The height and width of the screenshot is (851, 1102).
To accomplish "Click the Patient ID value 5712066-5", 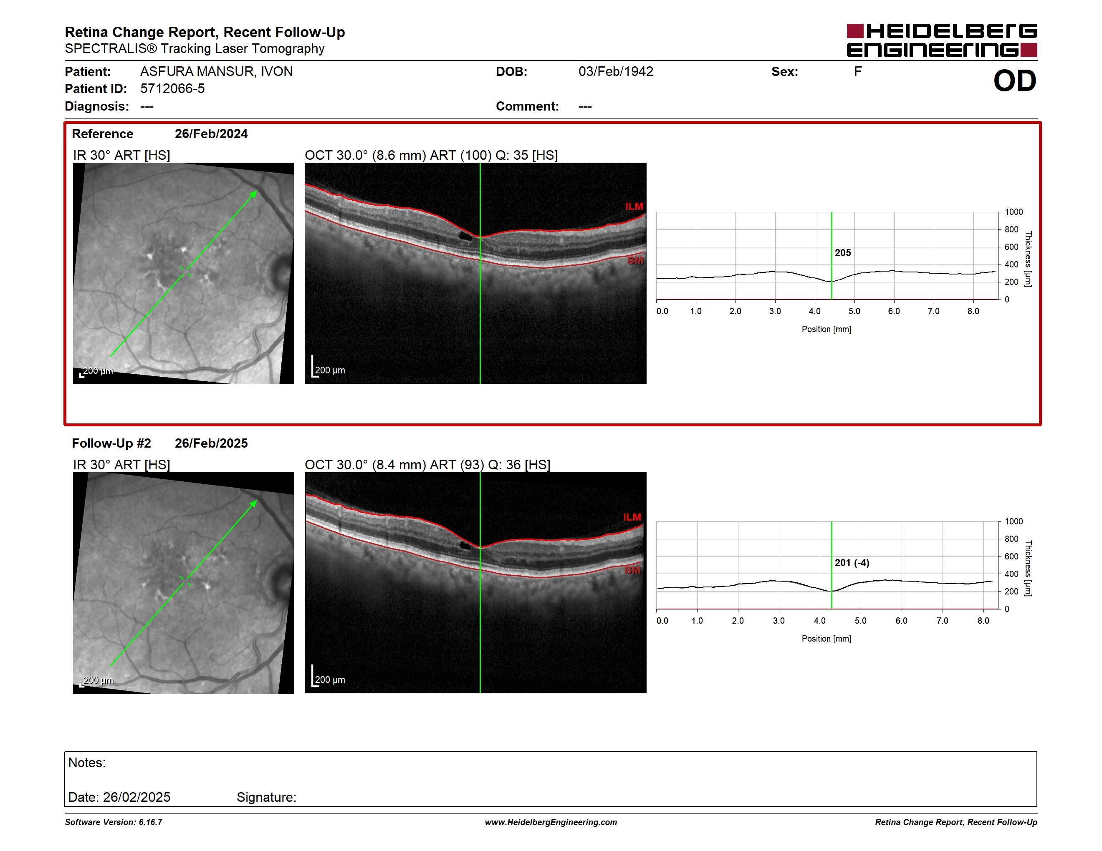I will pyautogui.click(x=172, y=89).
